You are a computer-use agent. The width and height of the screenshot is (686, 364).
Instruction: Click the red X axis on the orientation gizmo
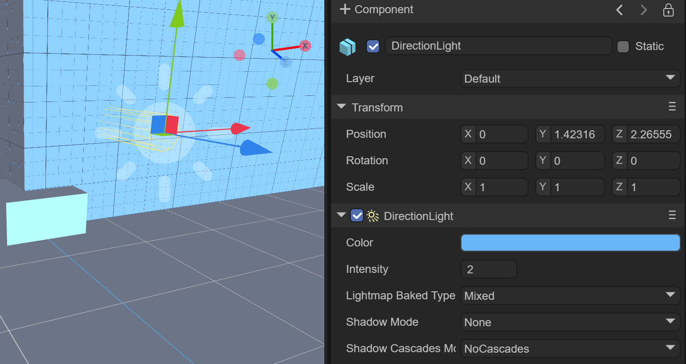[x=305, y=46]
